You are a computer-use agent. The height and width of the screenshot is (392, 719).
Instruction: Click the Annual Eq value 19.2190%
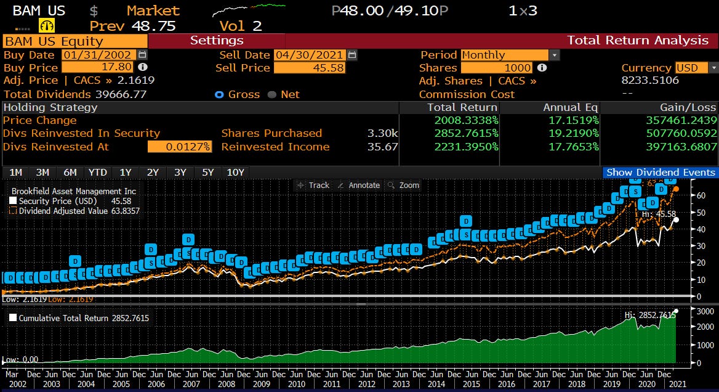[574, 133]
